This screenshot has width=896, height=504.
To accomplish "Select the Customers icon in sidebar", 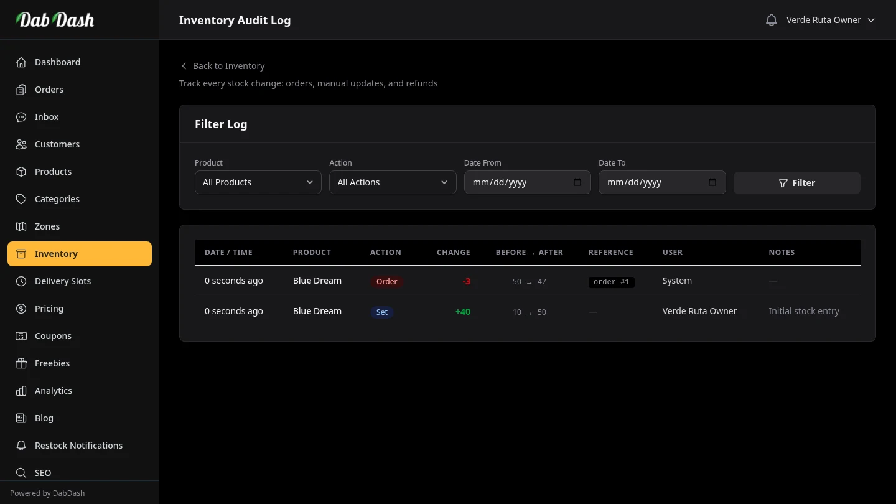I will point(21,144).
